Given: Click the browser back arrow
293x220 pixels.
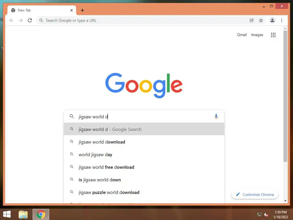Looking at the screenshot, I should click(11, 20).
